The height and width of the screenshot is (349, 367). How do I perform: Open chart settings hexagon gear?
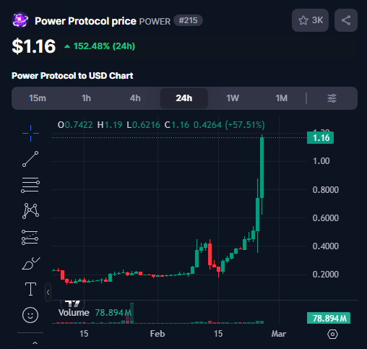click(332, 334)
